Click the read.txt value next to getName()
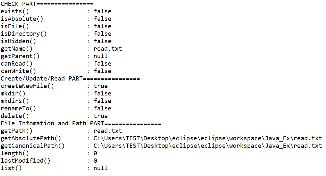 [x=108, y=49]
